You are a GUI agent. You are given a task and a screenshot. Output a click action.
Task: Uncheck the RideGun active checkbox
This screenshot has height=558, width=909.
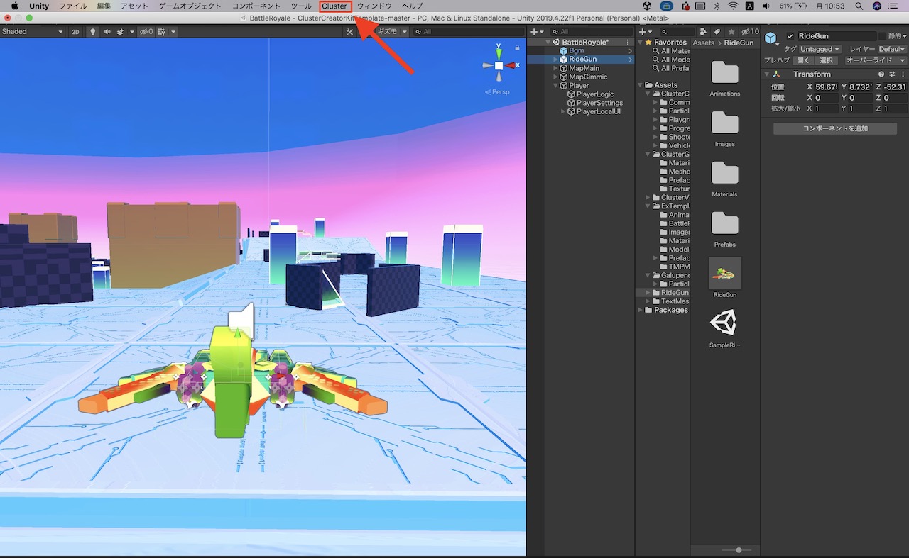[x=790, y=36]
